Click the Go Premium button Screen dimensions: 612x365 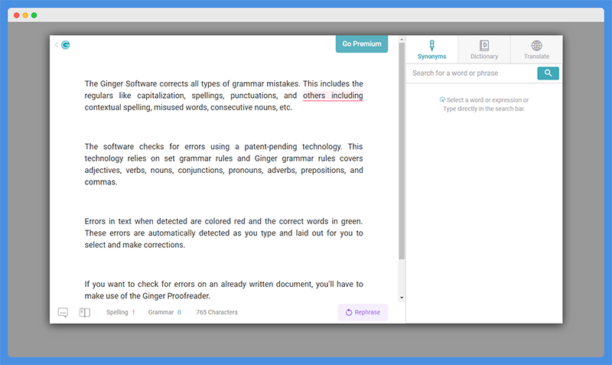click(x=362, y=44)
